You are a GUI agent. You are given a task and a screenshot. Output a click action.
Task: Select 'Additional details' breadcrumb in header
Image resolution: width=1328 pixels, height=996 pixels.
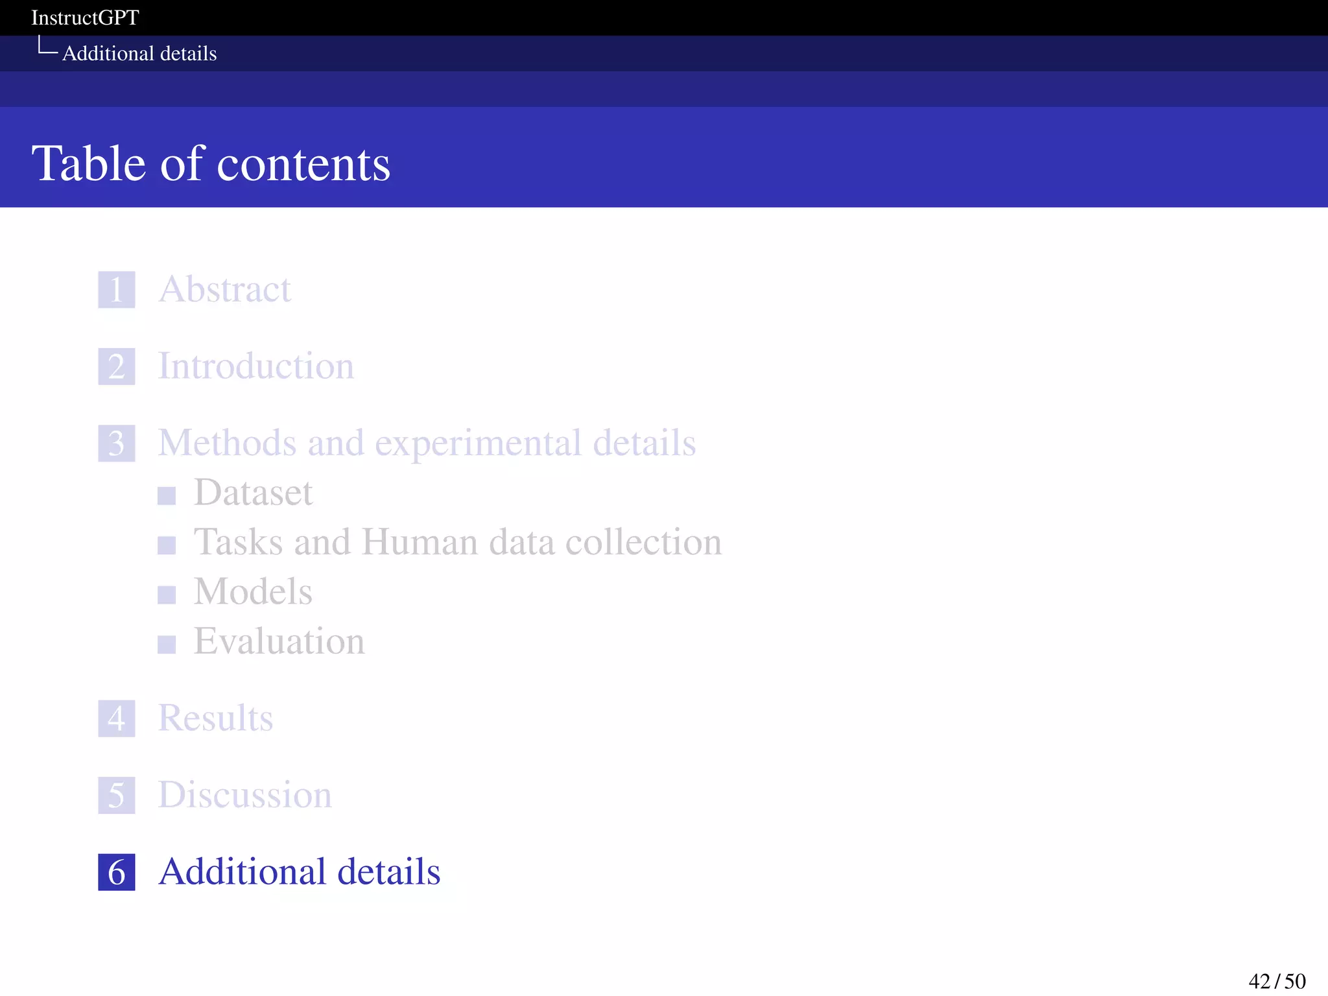(x=139, y=53)
